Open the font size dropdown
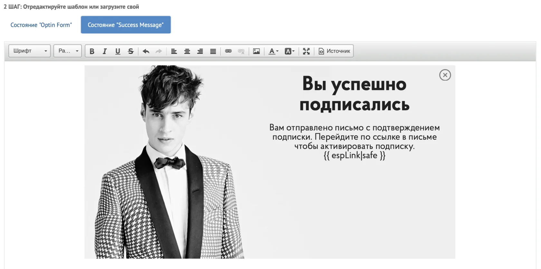The width and height of the screenshot is (541, 269). point(68,51)
